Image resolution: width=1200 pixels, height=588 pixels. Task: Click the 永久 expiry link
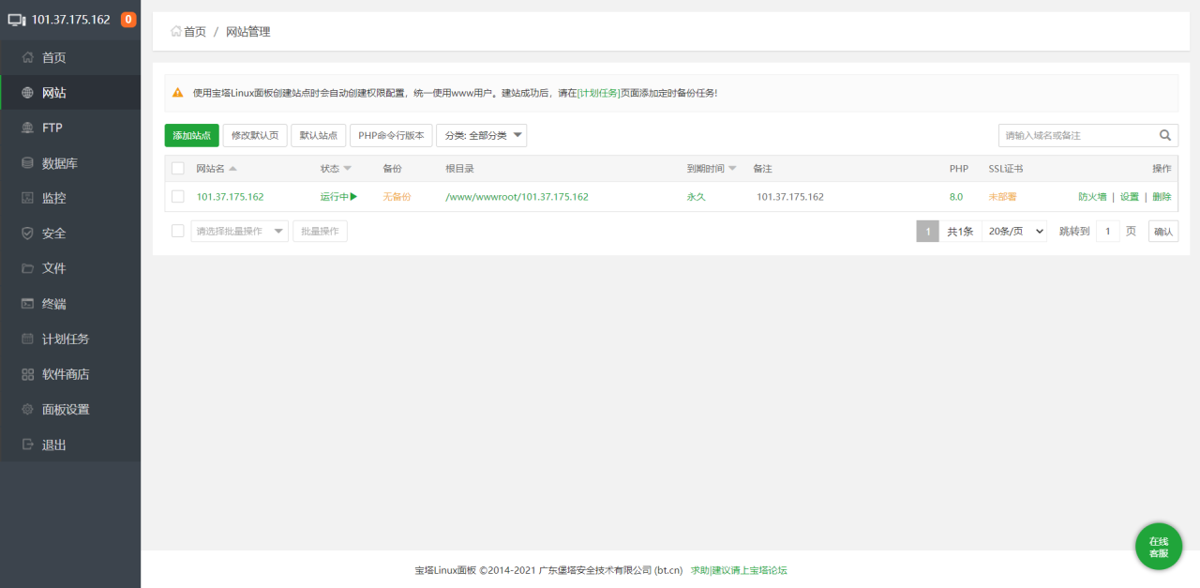pyautogui.click(x=697, y=197)
